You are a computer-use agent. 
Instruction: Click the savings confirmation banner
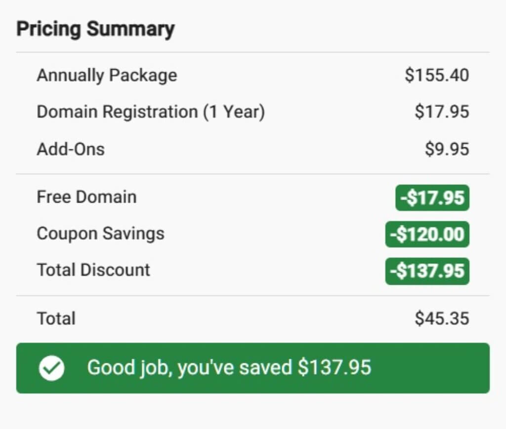253,368
